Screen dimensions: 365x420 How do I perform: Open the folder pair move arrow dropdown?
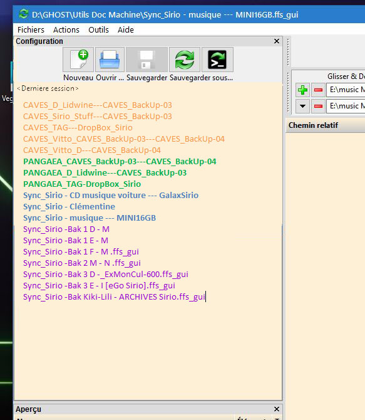tap(302, 107)
